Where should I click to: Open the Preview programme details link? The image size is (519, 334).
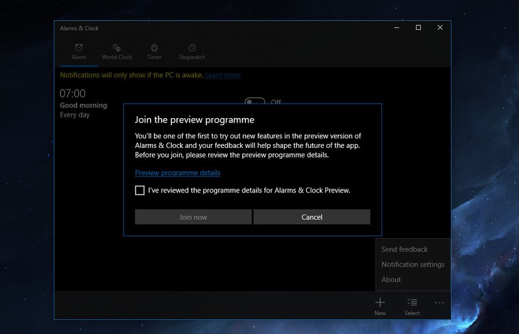click(x=177, y=173)
